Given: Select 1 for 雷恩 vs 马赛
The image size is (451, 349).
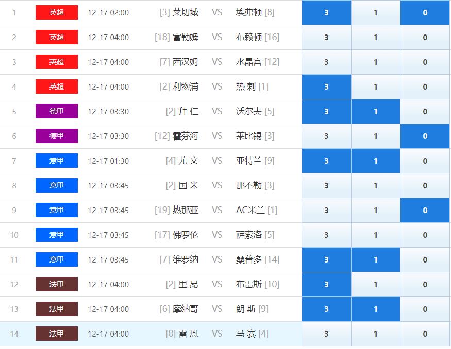Looking at the screenshot, I should coord(376,334).
